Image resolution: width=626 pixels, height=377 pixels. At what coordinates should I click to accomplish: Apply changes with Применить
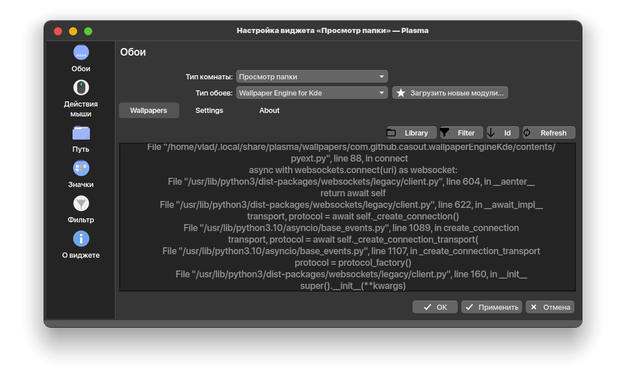click(x=491, y=307)
